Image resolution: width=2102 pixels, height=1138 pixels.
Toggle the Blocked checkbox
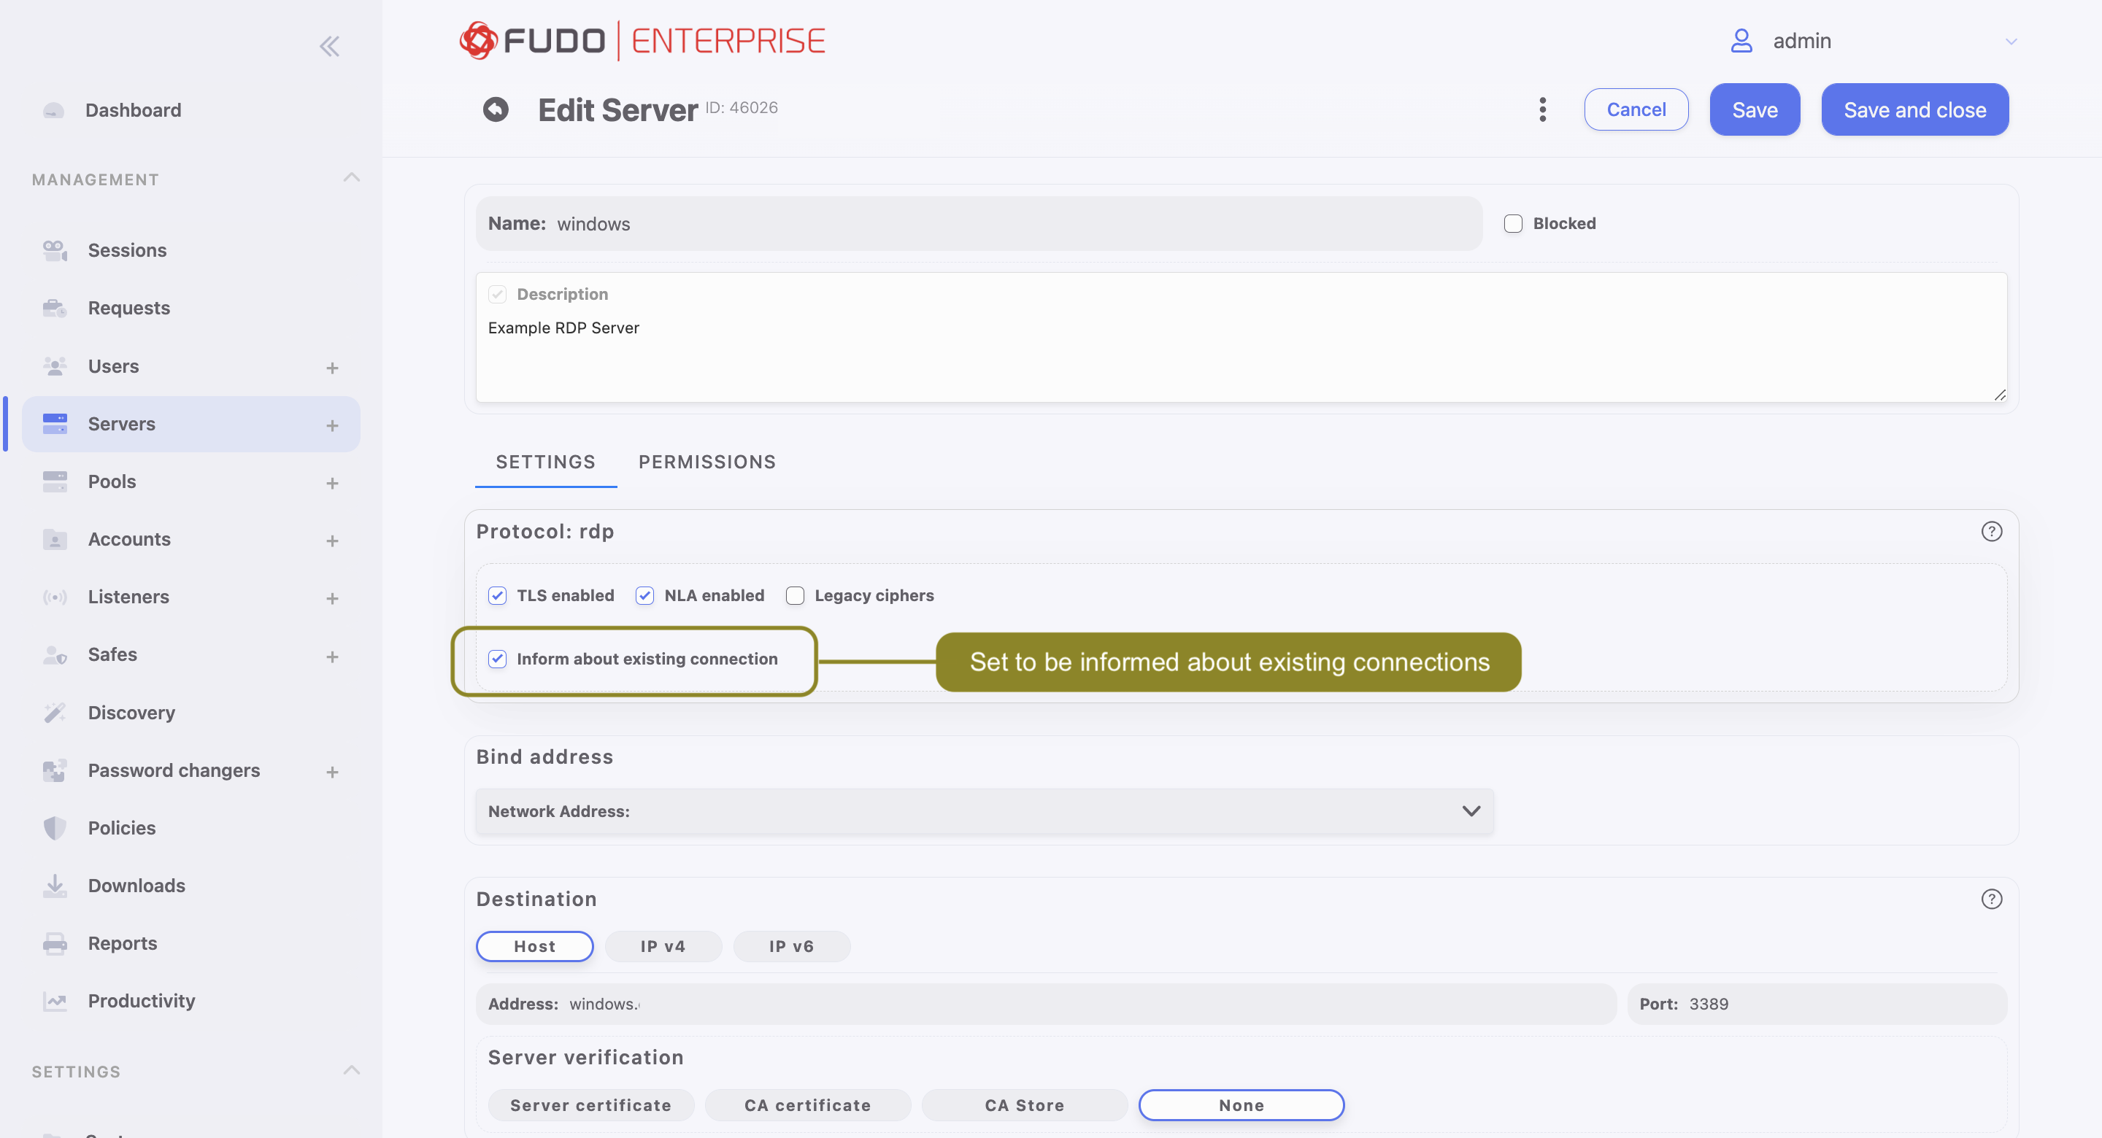point(1513,223)
